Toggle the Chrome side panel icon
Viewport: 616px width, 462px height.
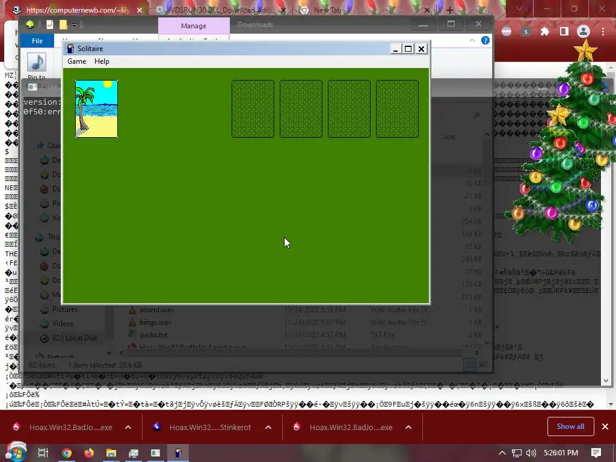[x=564, y=31]
